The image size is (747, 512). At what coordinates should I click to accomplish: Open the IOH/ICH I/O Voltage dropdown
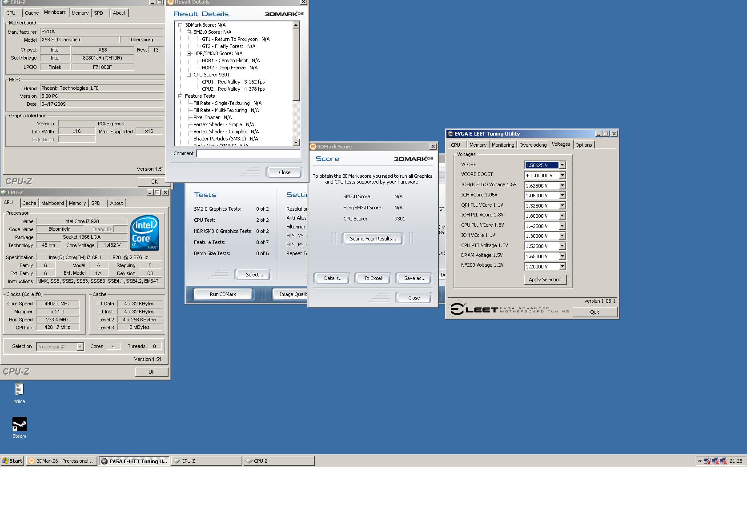562,186
